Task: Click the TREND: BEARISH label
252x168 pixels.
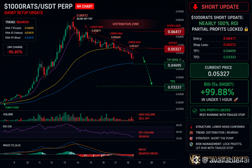Action: [x=17, y=22]
